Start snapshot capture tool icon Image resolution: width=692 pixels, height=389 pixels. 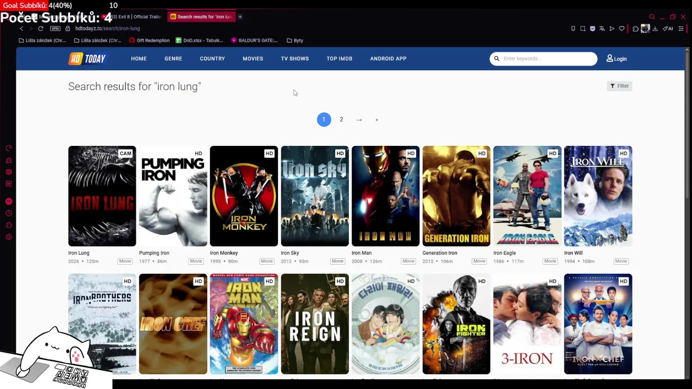pyautogui.click(x=583, y=29)
